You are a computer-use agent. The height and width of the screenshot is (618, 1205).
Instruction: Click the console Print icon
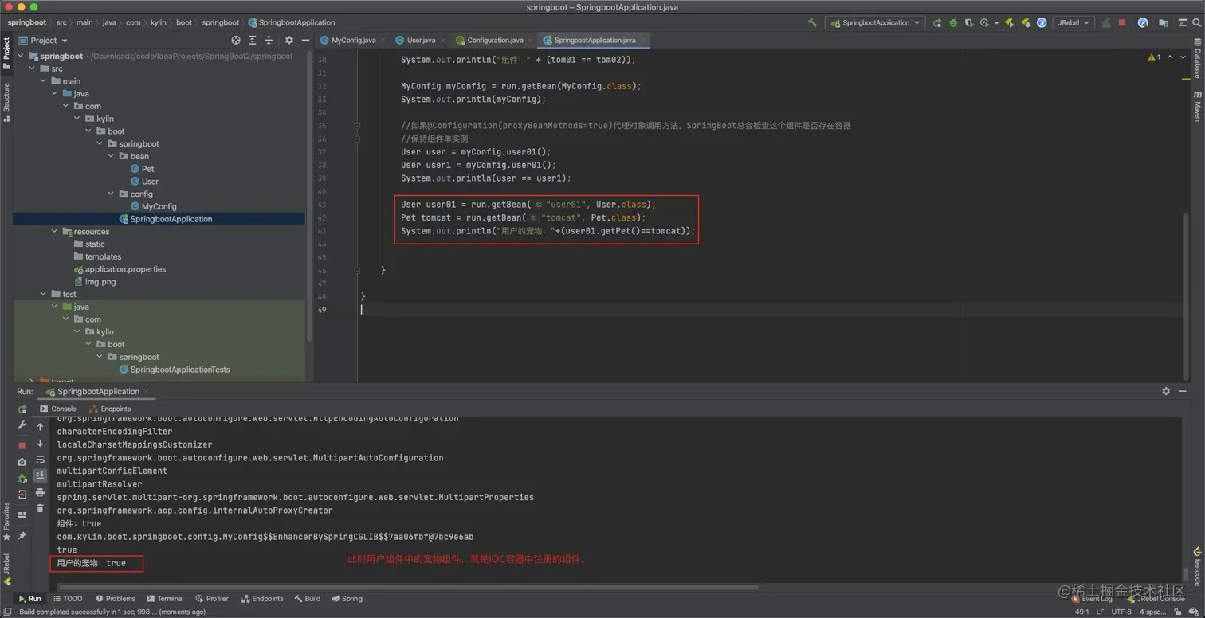pos(40,492)
